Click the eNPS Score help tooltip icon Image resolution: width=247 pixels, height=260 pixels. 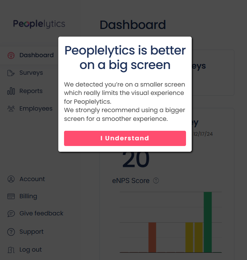pyautogui.click(x=156, y=181)
